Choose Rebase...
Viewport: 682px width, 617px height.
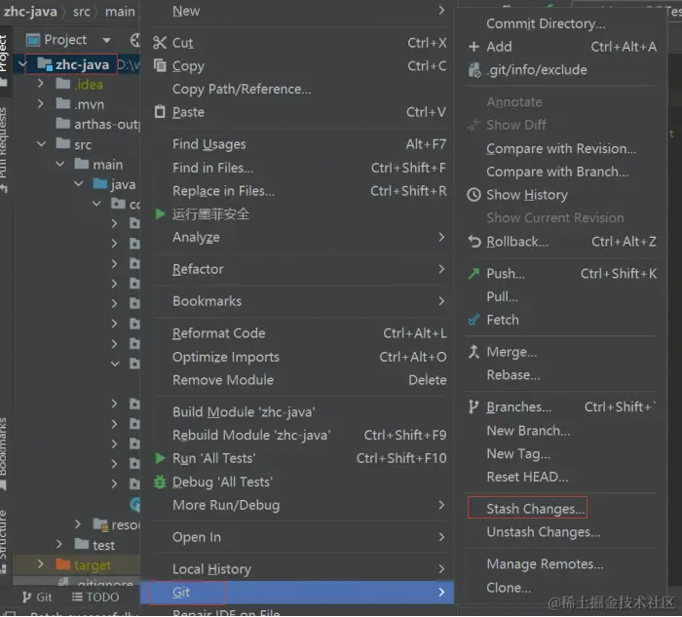point(561,374)
